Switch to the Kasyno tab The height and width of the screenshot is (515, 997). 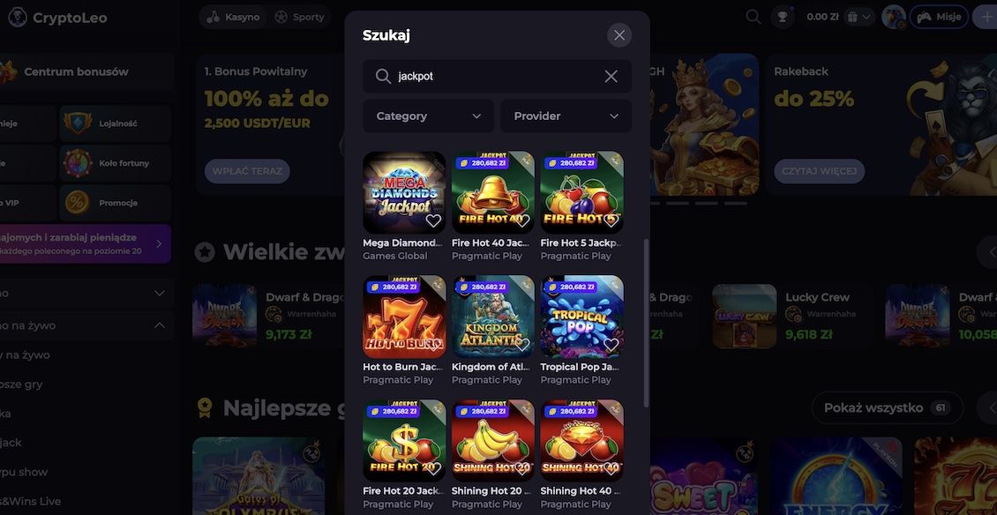[233, 17]
